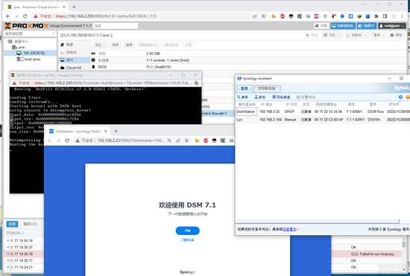Click the link below the install button

pyautogui.click(x=187, y=240)
